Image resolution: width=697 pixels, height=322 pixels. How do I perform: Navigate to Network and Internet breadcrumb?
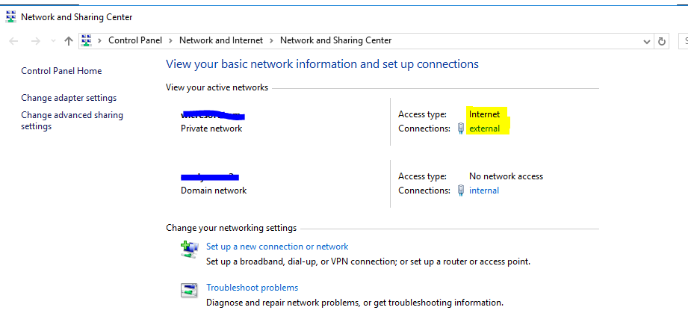[221, 40]
